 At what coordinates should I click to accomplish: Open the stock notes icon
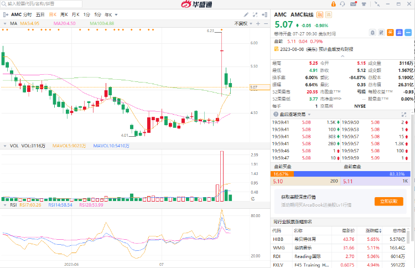click(381, 33)
